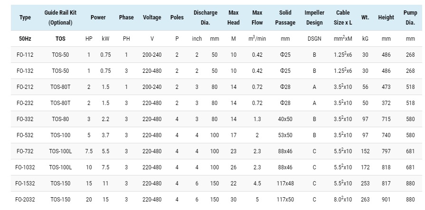The height and width of the screenshot is (210, 425).
Task: Click the 50Hz sub-header cell
Action: (x=25, y=39)
